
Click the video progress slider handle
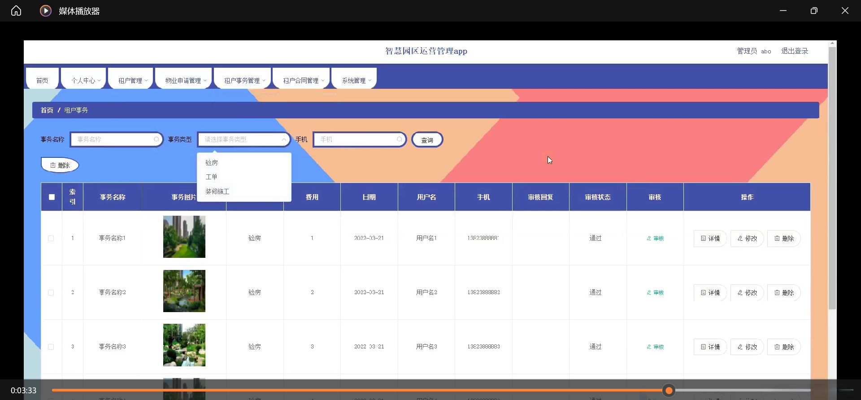pyautogui.click(x=669, y=391)
